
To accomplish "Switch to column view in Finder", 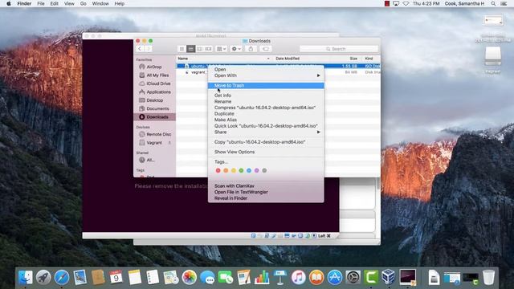I will (x=200, y=49).
